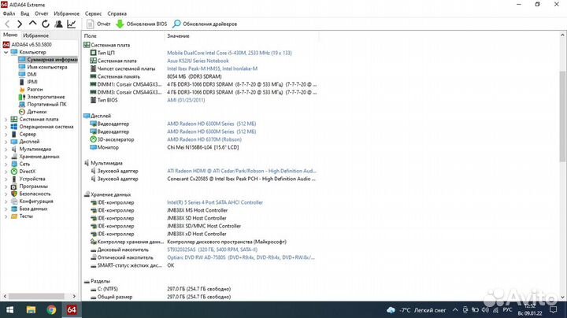Open Google Chrome from the taskbar
This screenshot has width=567, height=318.
51,309
